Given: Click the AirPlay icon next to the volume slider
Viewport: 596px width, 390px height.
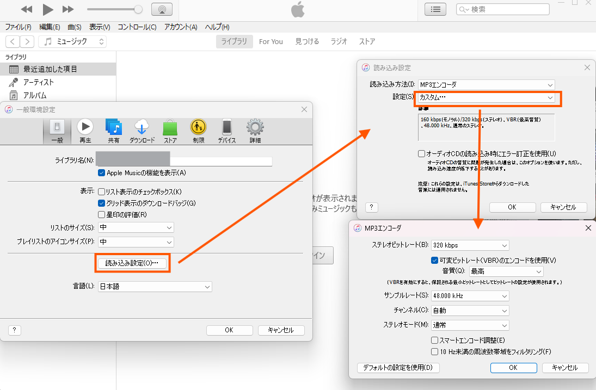Looking at the screenshot, I should pos(162,9).
